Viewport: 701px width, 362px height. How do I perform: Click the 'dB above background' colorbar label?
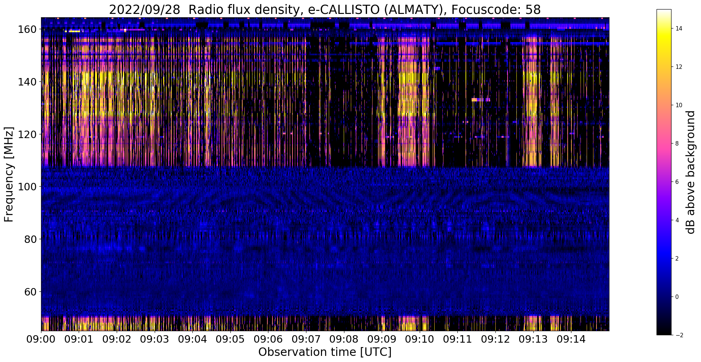690,172
